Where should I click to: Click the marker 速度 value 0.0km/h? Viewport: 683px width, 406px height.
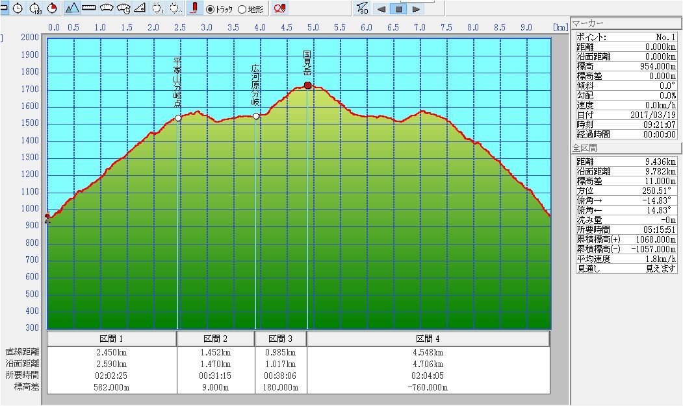[x=661, y=106]
